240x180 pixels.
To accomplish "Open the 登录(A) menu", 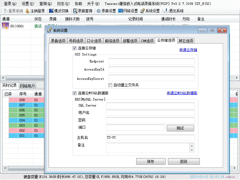I will [10, 4].
